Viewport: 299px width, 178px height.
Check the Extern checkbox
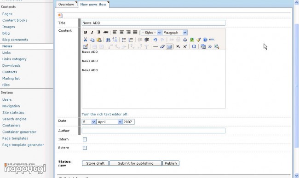click(x=85, y=148)
